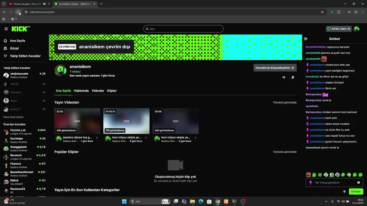Click the green Gönder button

[356, 191]
